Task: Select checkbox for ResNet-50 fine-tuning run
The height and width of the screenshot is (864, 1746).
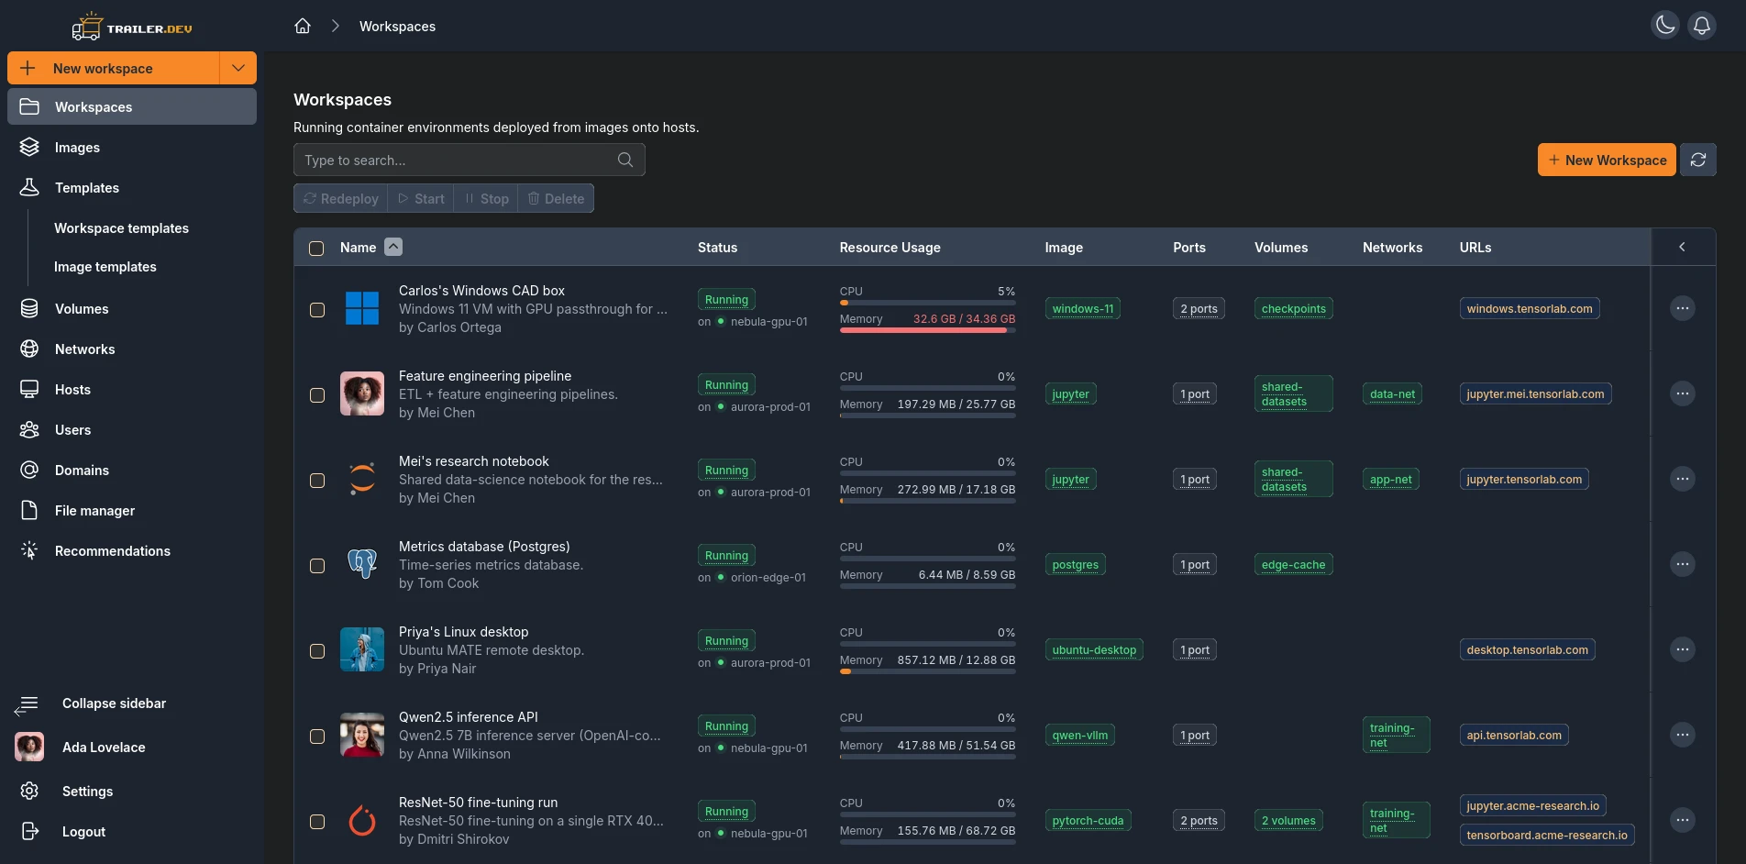Action: pyautogui.click(x=317, y=822)
